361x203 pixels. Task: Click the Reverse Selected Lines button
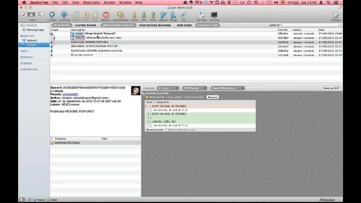[181, 130]
